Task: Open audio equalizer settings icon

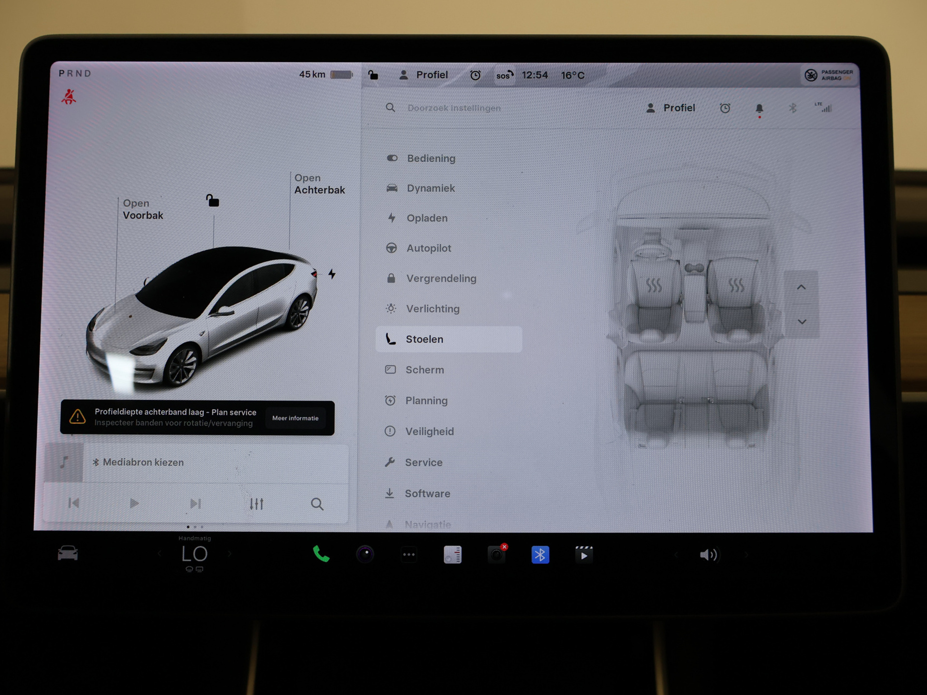Action: 256,504
